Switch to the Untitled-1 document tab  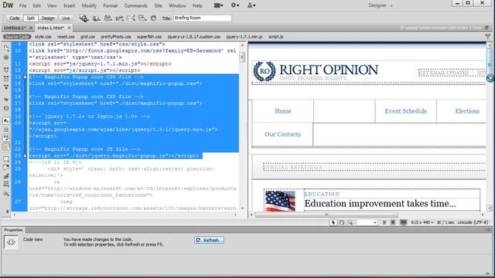tap(15, 28)
